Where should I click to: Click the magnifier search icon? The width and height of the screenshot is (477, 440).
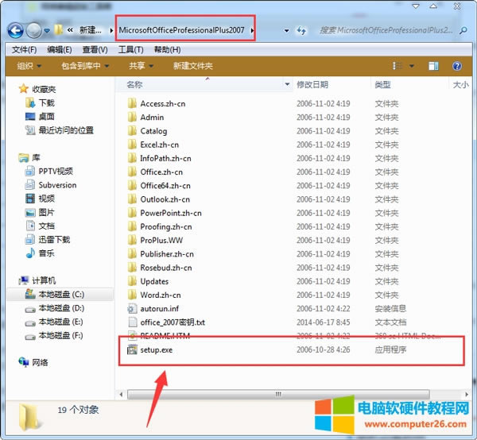(463, 30)
